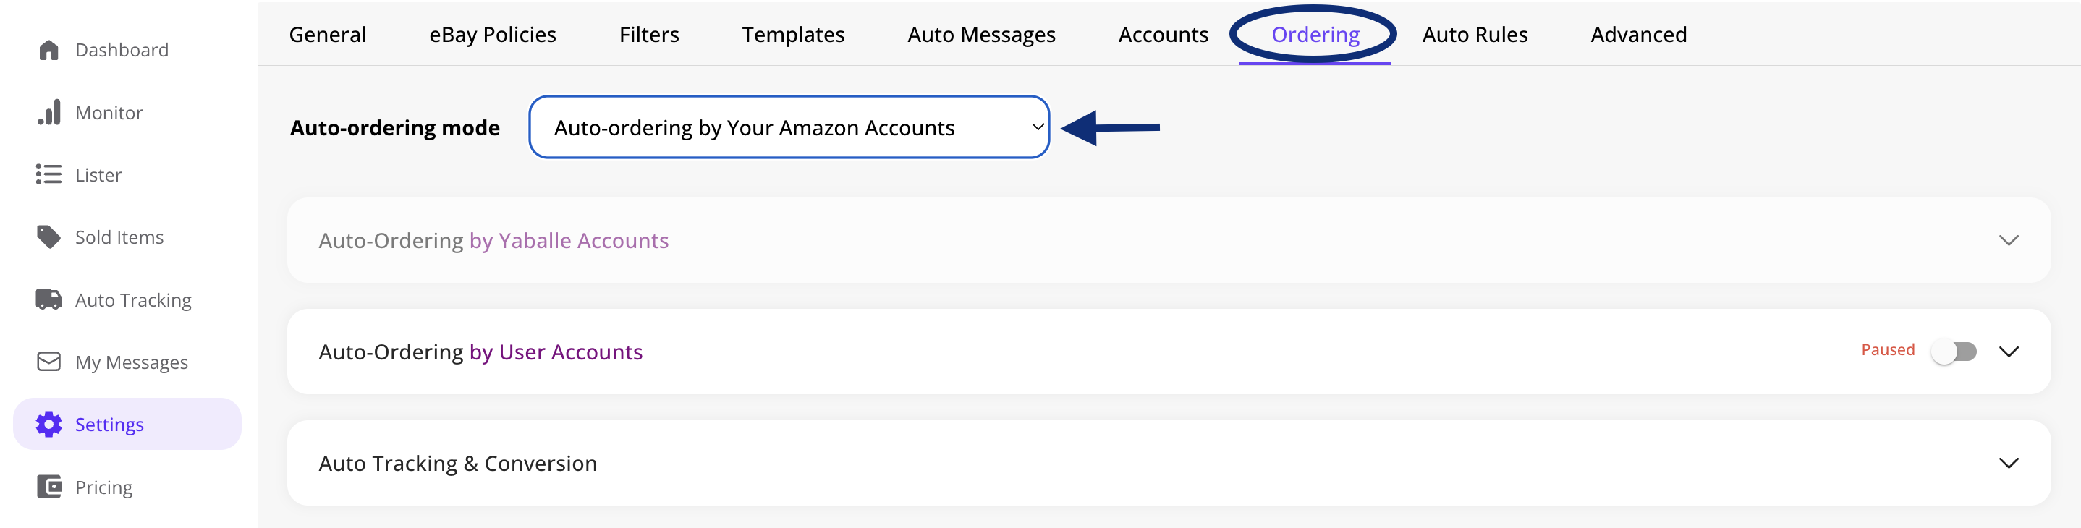
Task: Click the Lister list icon
Action: pyautogui.click(x=48, y=174)
